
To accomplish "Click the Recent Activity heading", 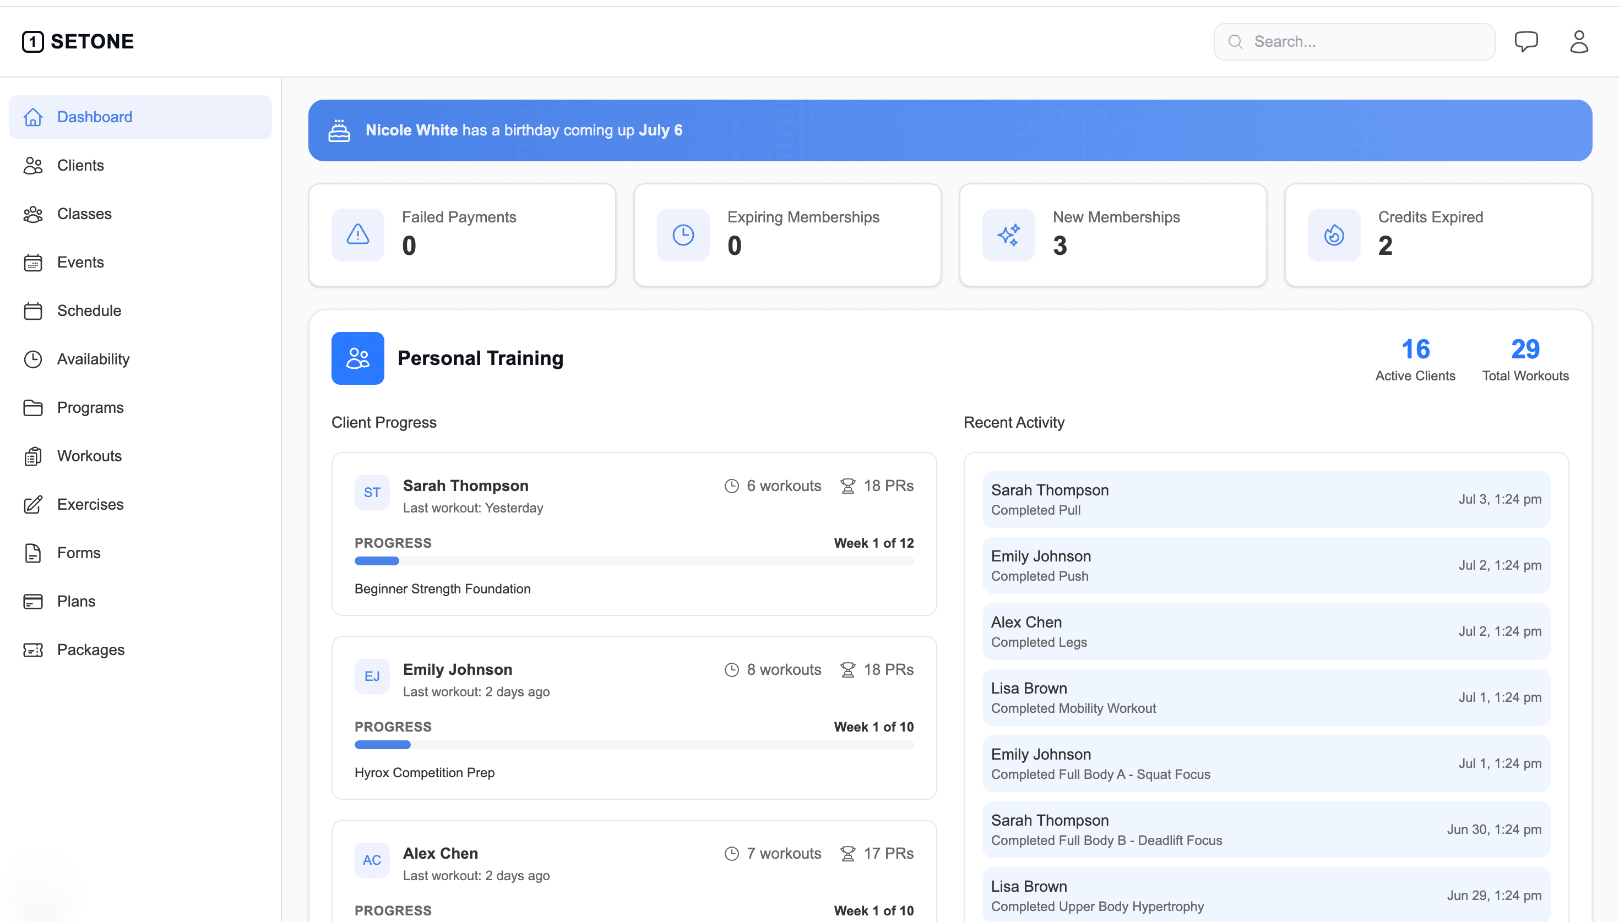I will pyautogui.click(x=1013, y=423).
